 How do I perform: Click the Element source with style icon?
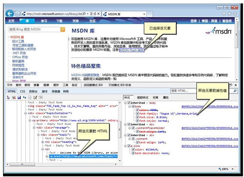tap(30, 97)
